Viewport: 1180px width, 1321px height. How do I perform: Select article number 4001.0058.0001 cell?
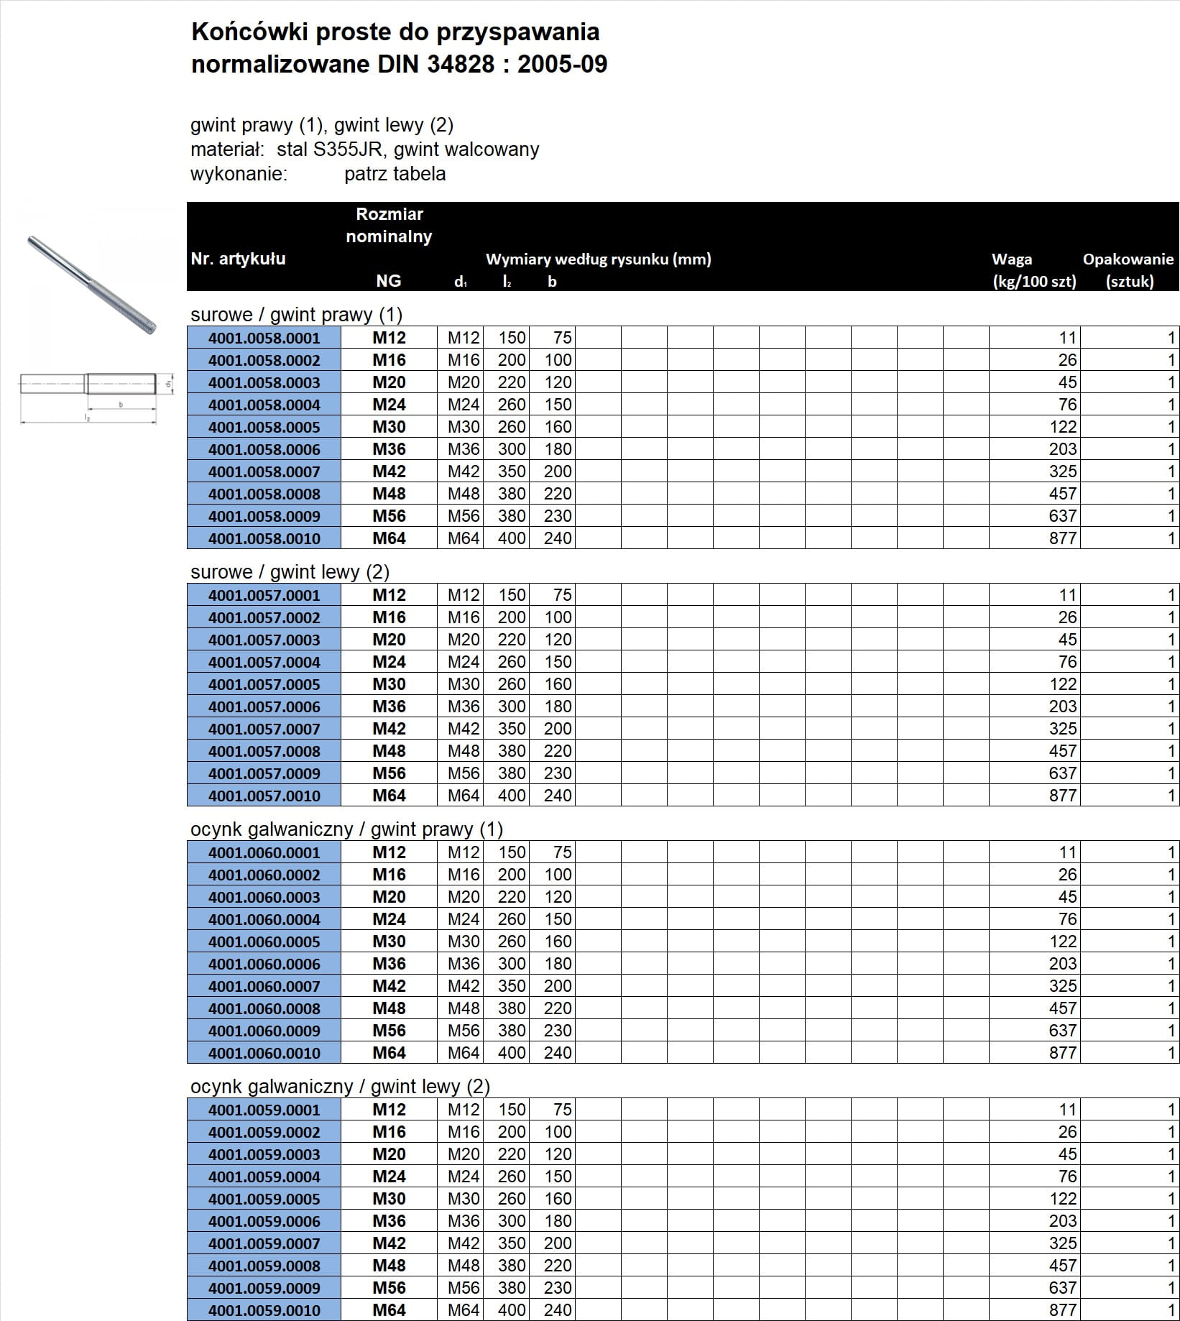coord(264,338)
